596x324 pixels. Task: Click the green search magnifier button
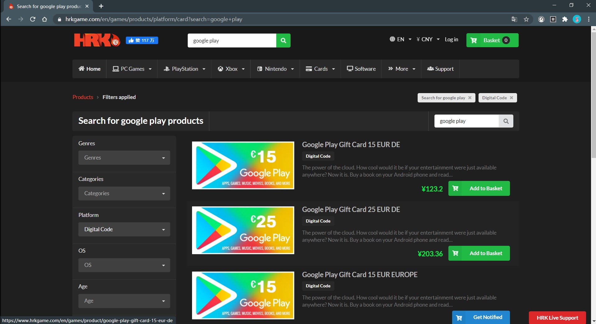pos(283,40)
